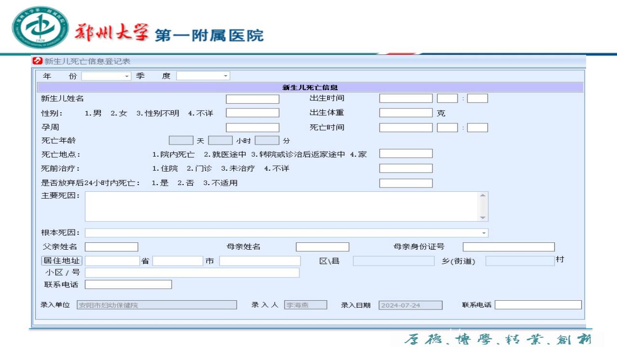Expand the 根本死因 dropdown list
Screen dimensions: 617x347
click(484, 233)
